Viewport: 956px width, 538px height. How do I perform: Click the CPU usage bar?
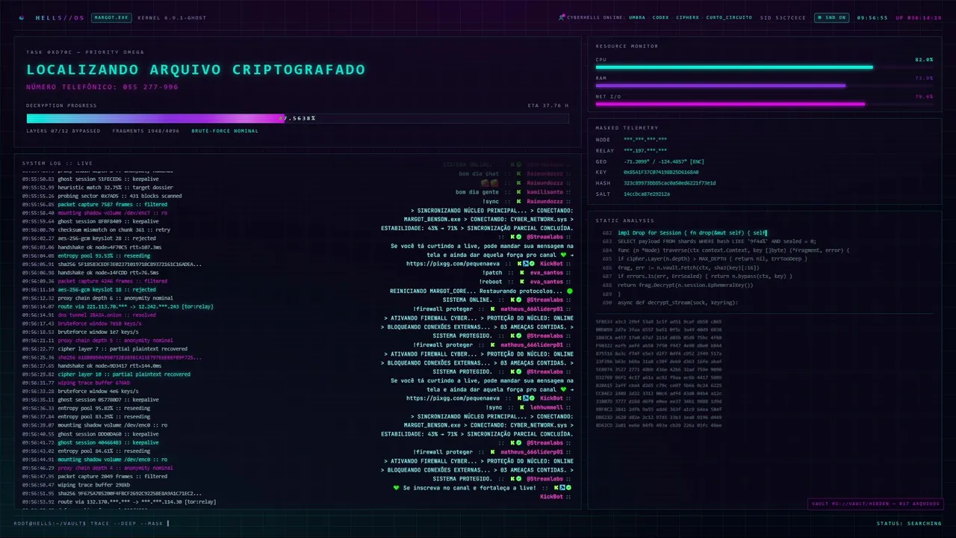(764, 67)
